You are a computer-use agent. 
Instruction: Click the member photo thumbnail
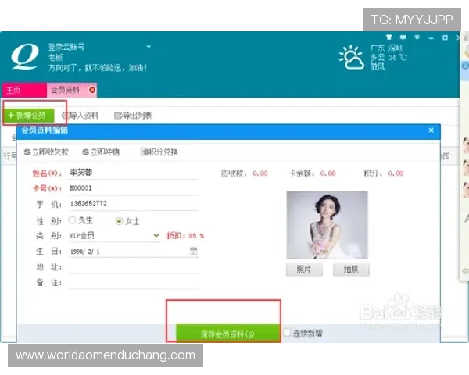point(327,225)
